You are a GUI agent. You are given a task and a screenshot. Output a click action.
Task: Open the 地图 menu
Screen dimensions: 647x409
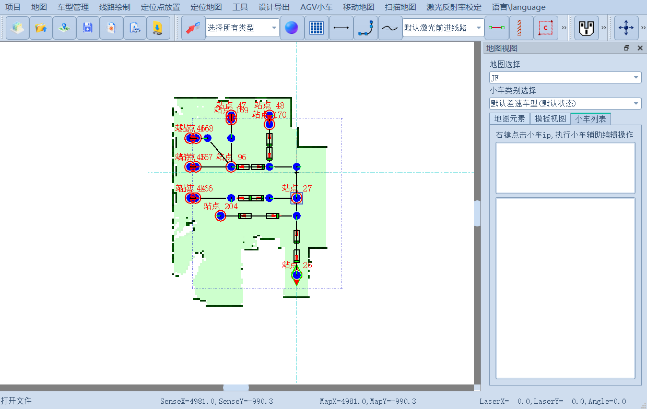[39, 7]
